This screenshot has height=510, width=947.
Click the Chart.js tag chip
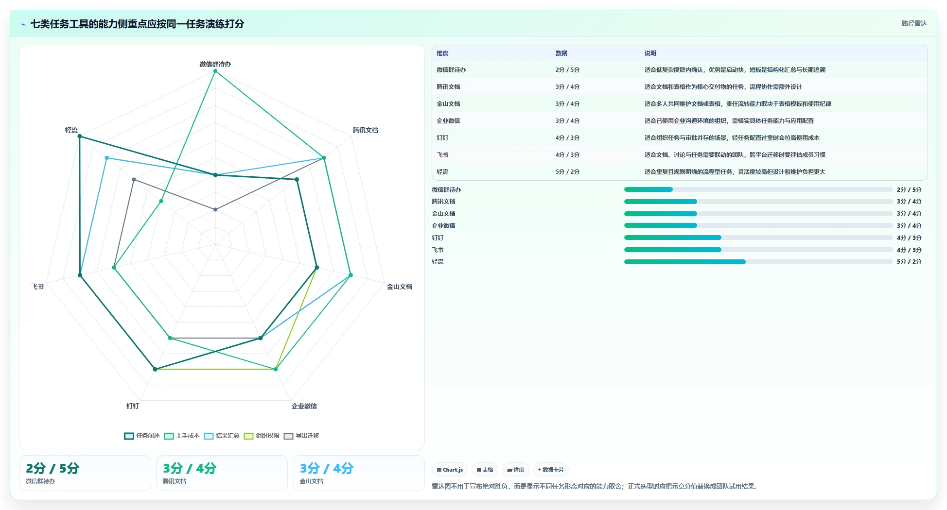(450, 470)
